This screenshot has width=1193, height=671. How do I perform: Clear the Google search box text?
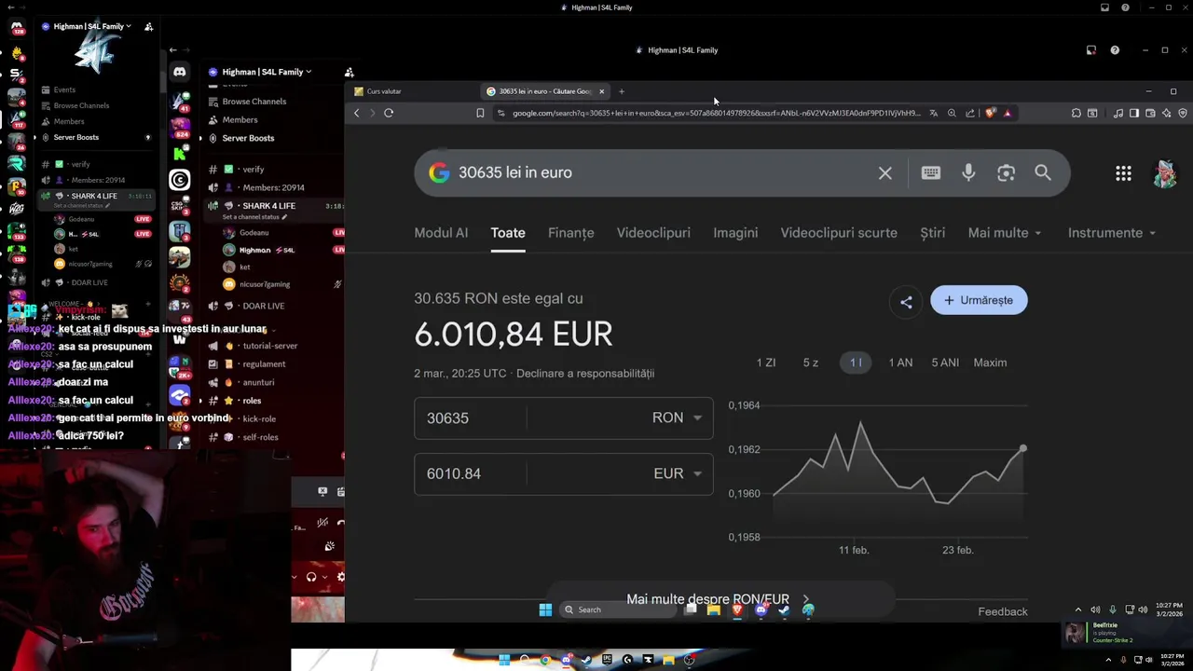[884, 172]
